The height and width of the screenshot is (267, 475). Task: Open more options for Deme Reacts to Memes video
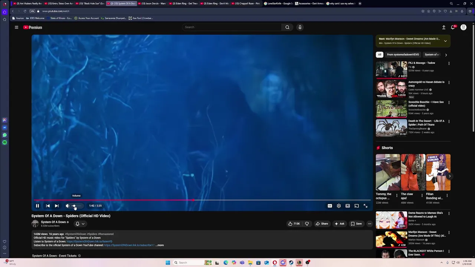coord(449,214)
